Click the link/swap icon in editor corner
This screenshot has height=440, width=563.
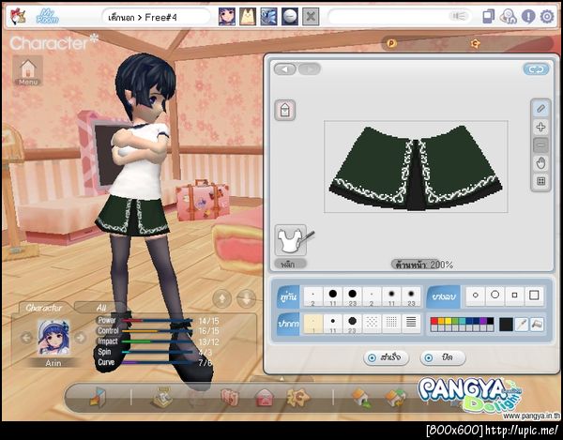tap(536, 69)
